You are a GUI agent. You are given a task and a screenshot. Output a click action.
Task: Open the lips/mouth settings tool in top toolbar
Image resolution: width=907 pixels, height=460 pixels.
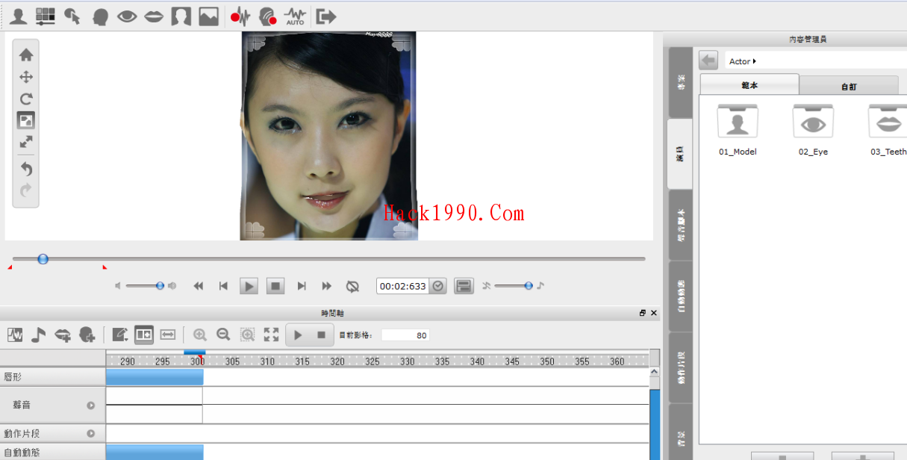point(154,16)
